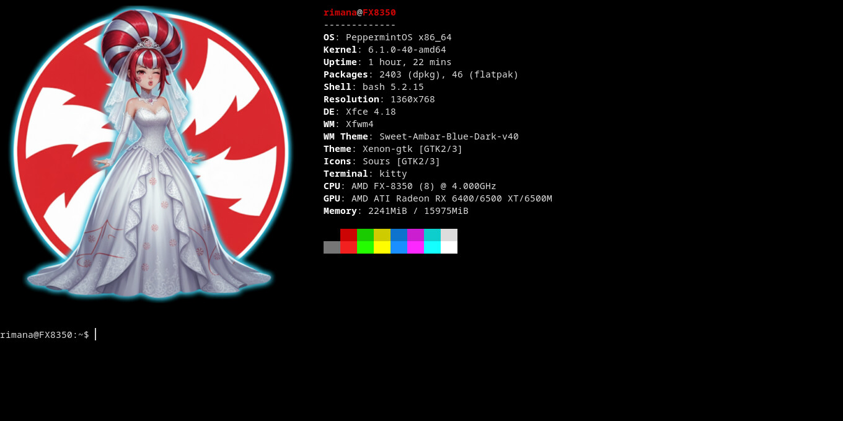Image resolution: width=843 pixels, height=421 pixels.
Task: Click the bright green swatch in bottom row
Action: pyautogui.click(x=365, y=247)
